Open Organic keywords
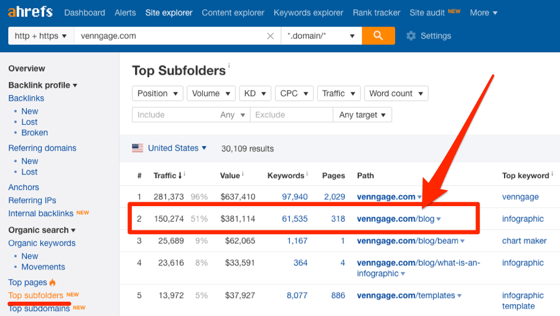The width and height of the screenshot is (560, 316). click(42, 243)
